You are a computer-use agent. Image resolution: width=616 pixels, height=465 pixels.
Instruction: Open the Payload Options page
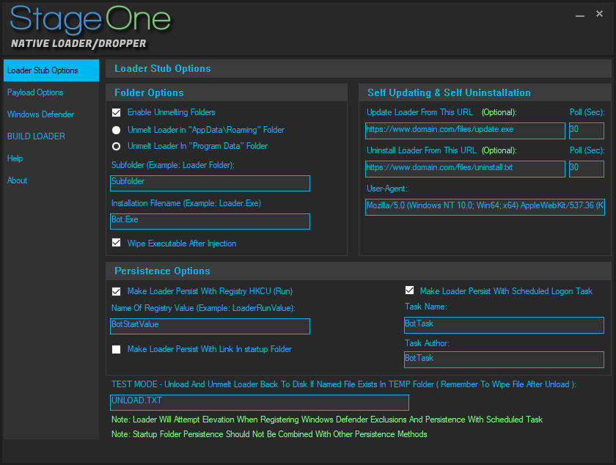[35, 92]
